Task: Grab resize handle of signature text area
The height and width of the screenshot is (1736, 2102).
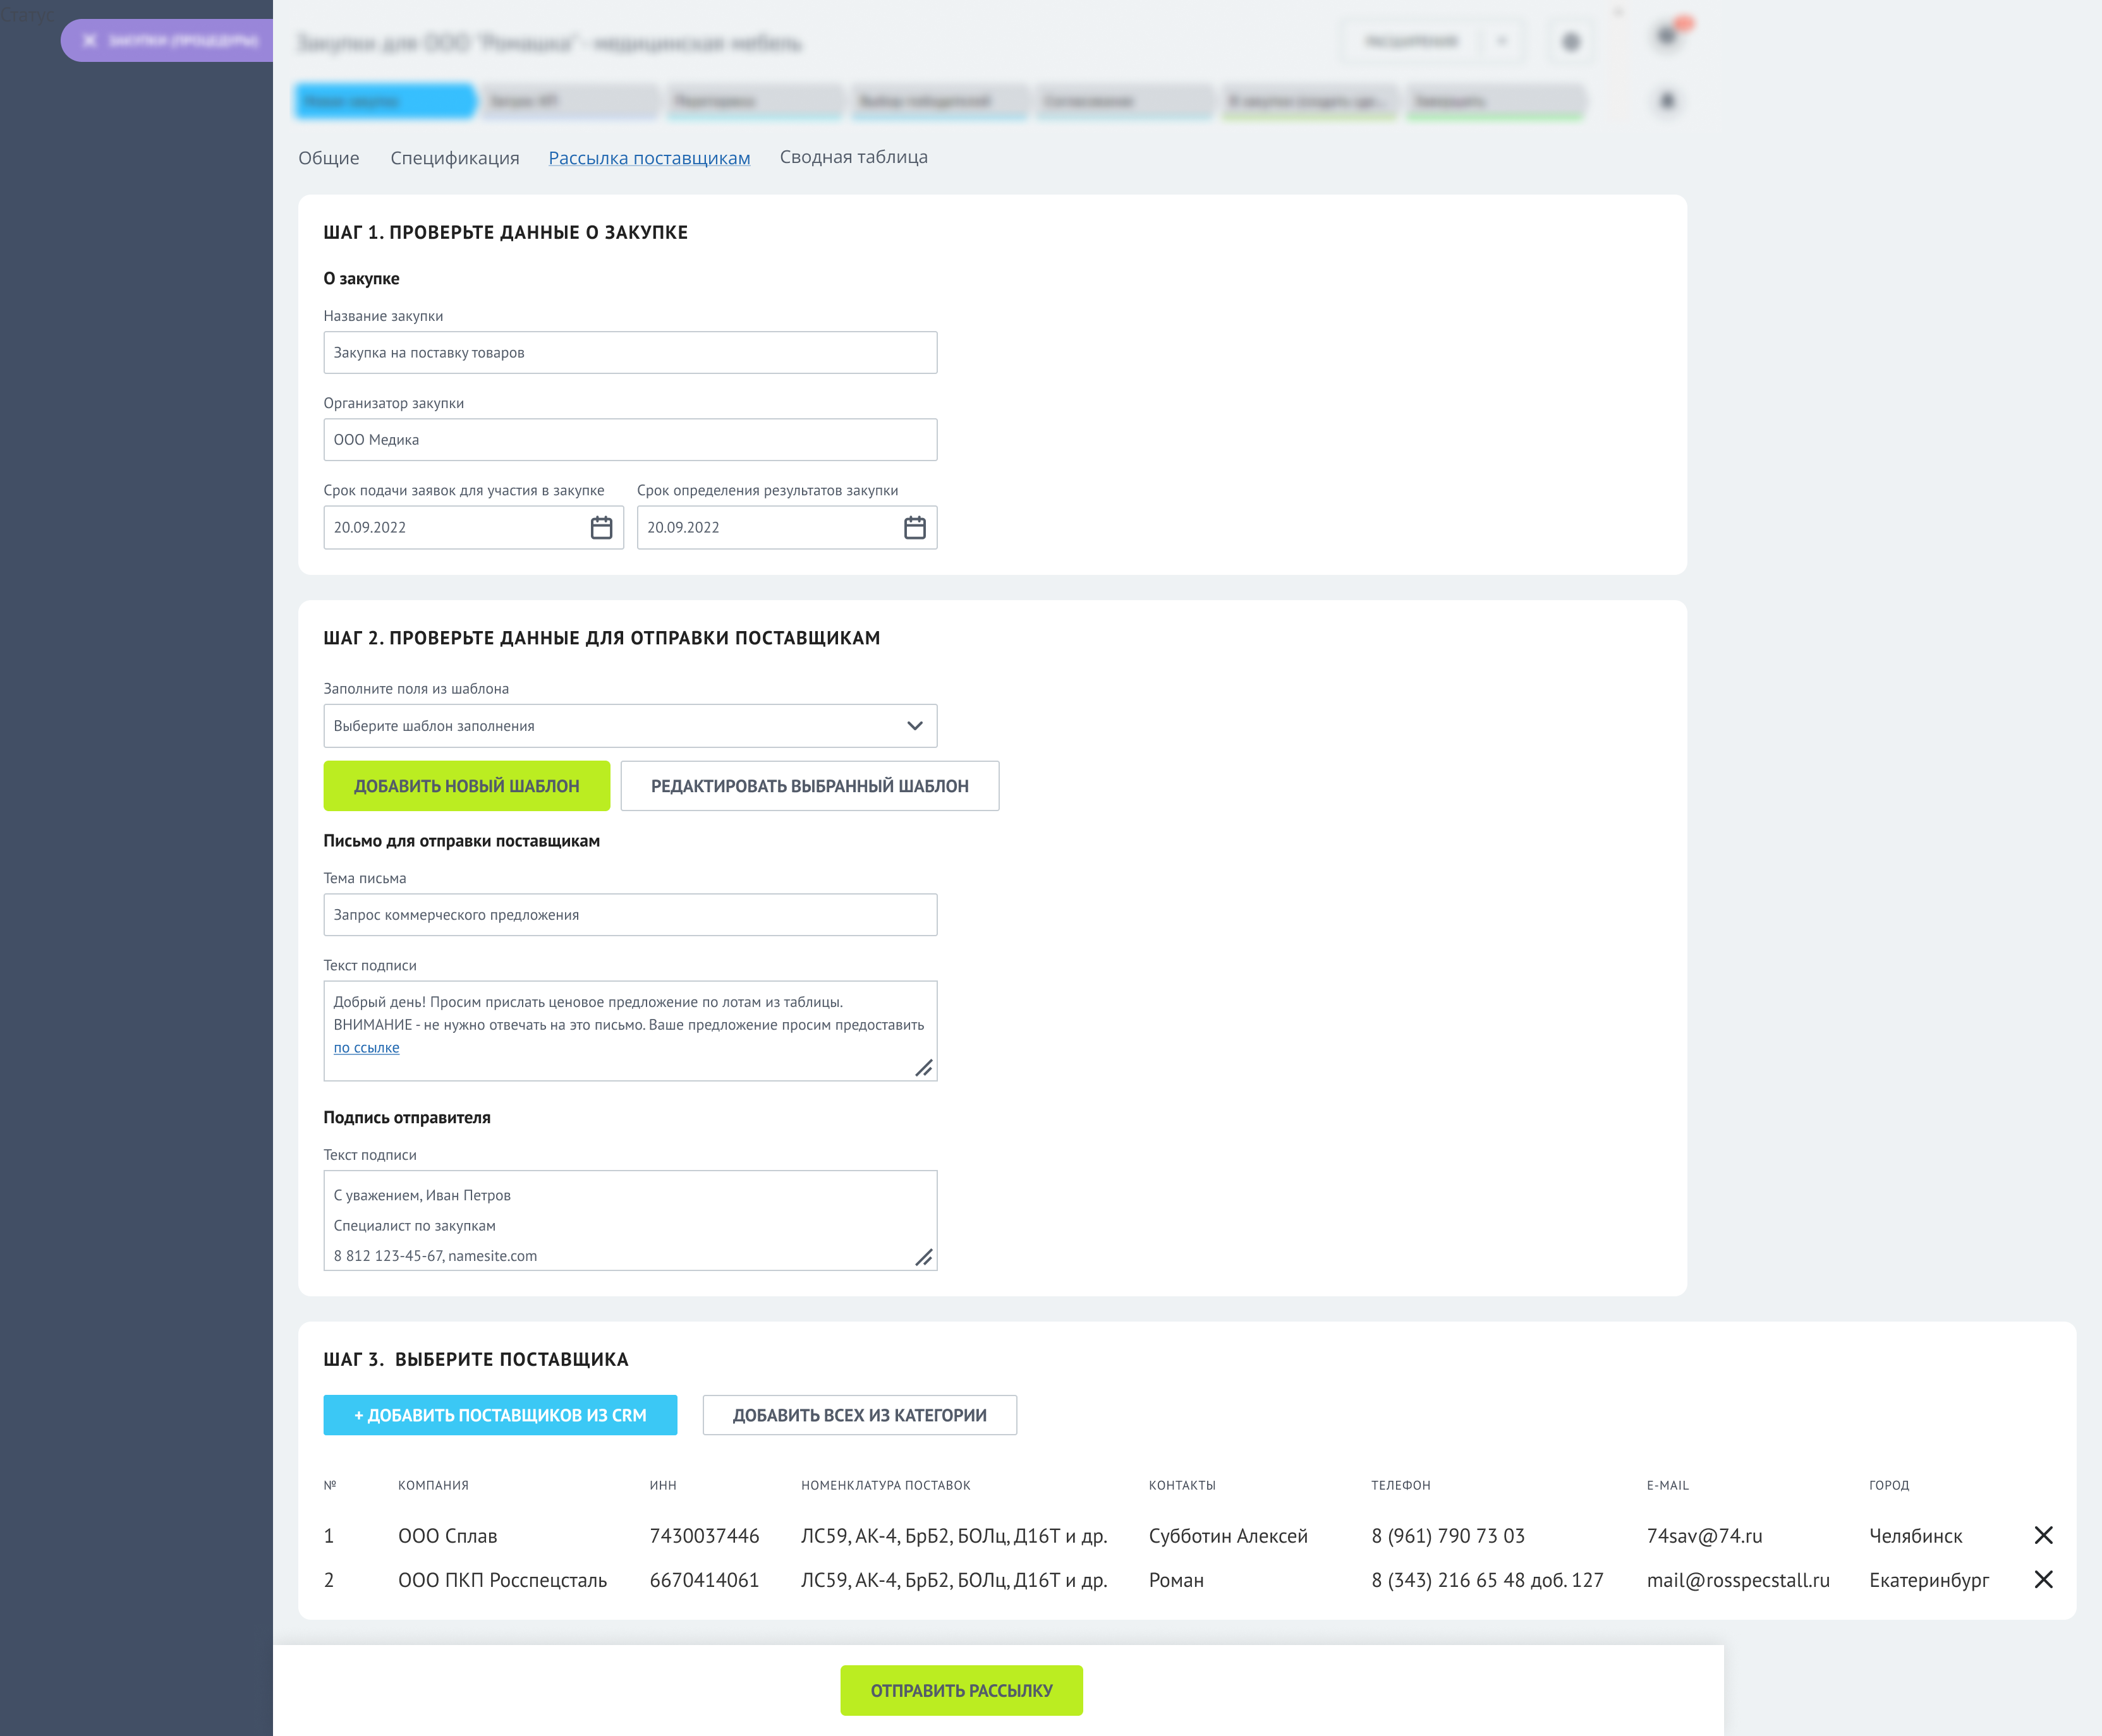Action: click(x=923, y=1257)
